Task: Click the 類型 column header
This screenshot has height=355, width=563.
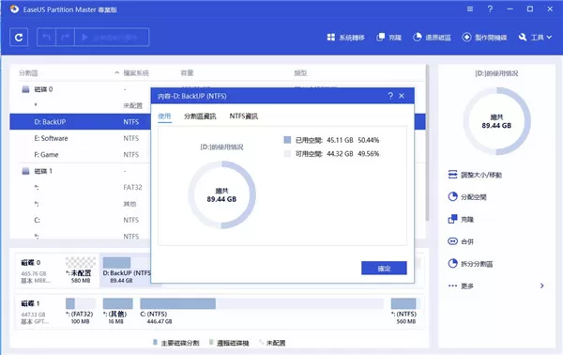Action: pyautogui.click(x=300, y=73)
